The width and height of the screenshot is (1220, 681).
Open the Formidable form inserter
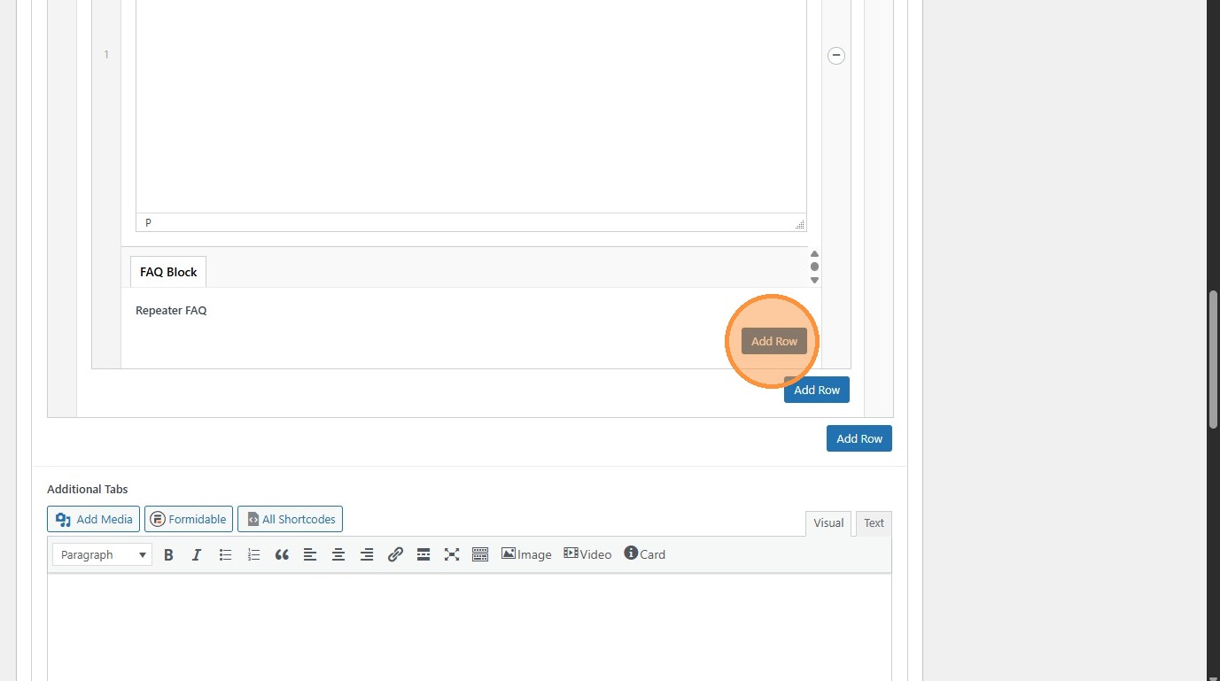(x=189, y=519)
